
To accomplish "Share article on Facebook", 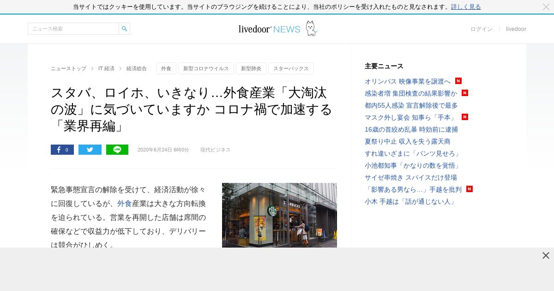I will [x=62, y=150].
